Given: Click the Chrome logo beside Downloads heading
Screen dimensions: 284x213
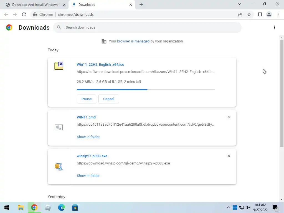Looking at the screenshot, I should 9,27.
